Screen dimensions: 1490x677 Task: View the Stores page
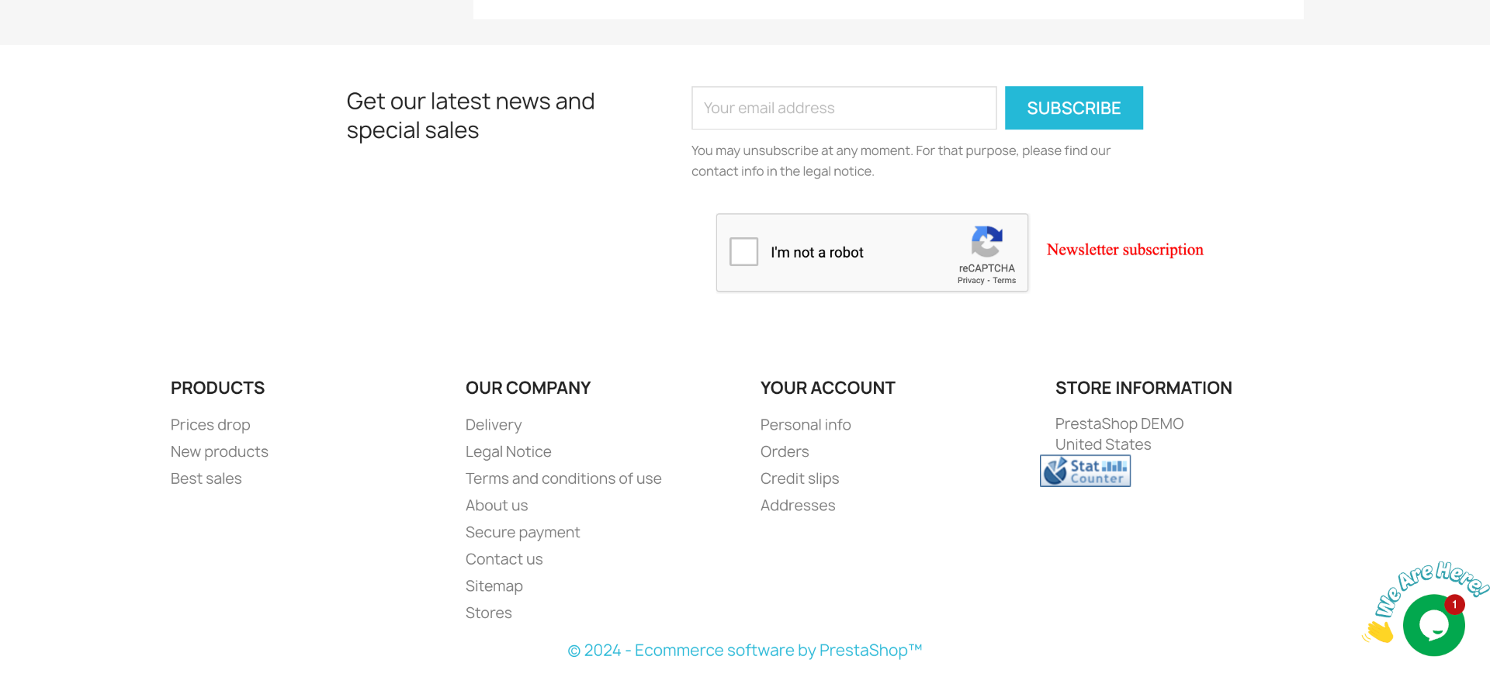pos(489,613)
